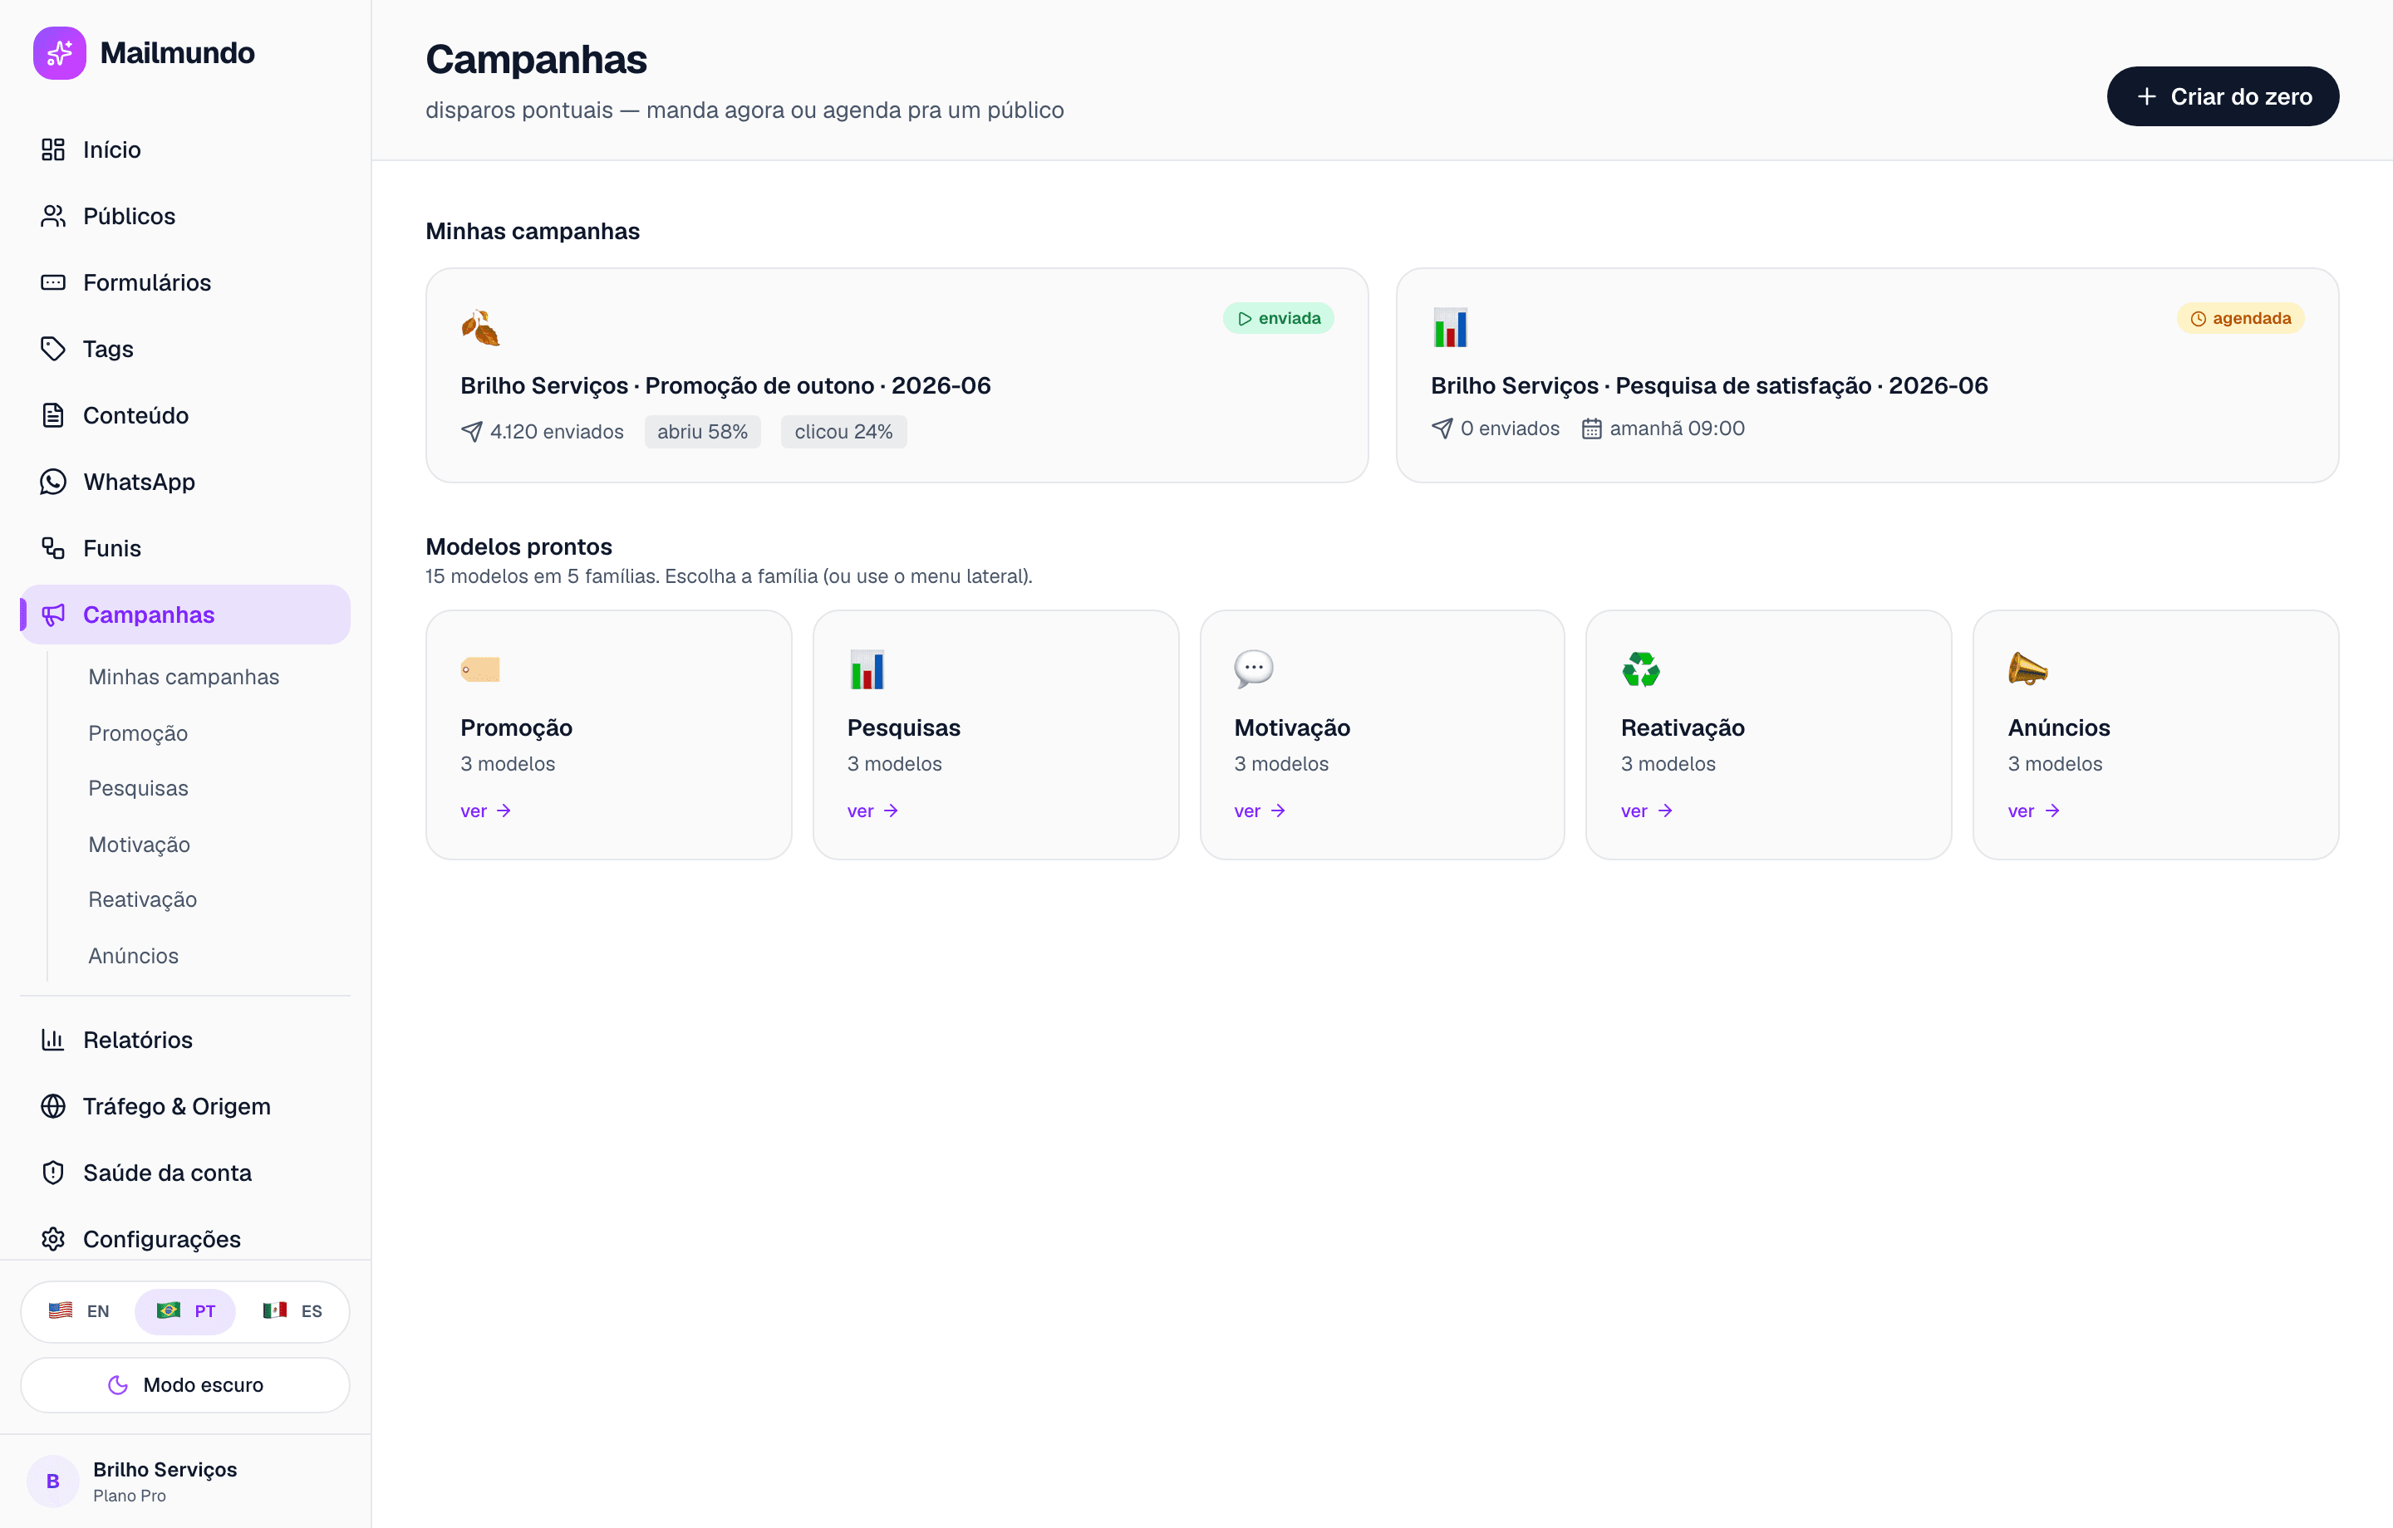
Task: Open Pesquisa de satisfação campaign title
Action: tap(1709, 386)
